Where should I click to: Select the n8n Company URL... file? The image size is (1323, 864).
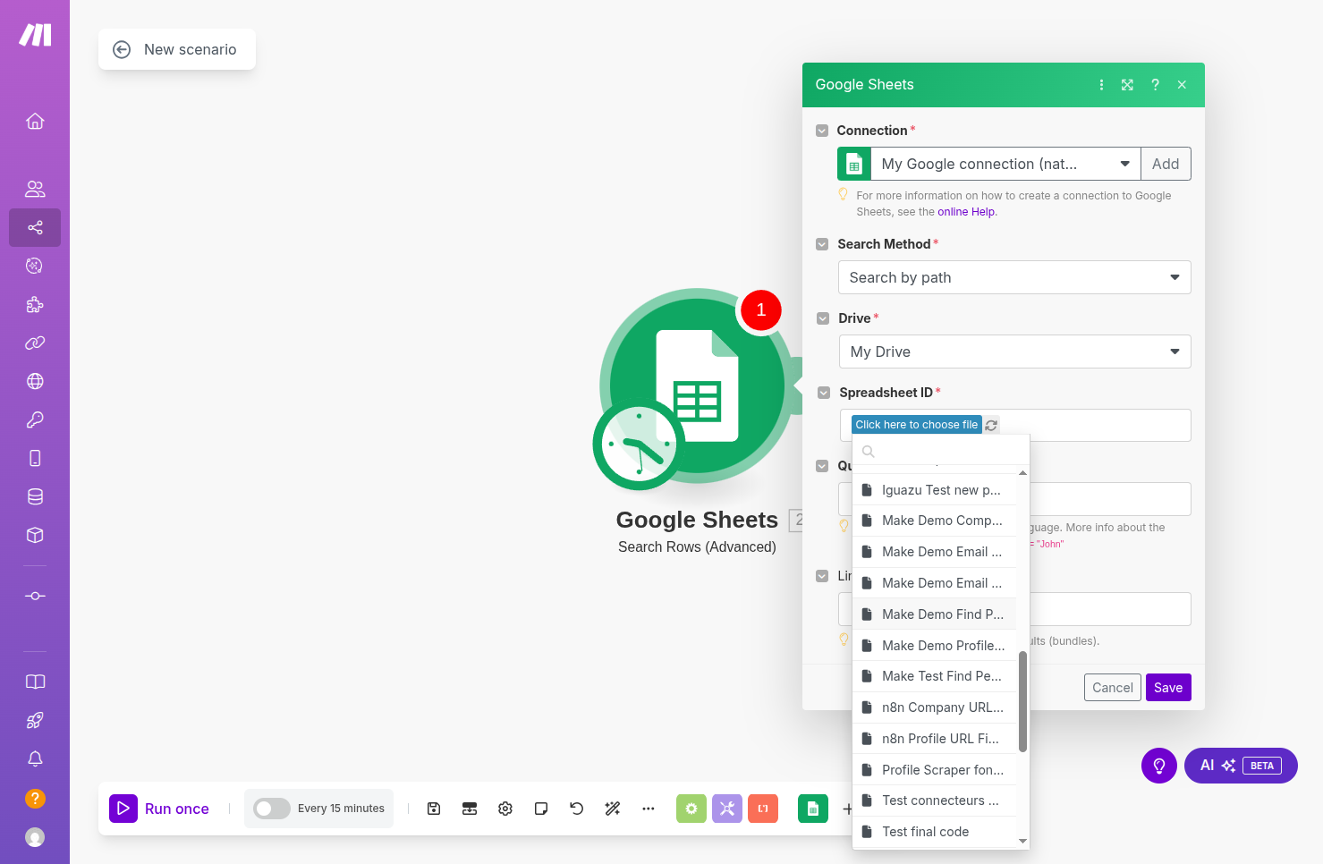[935, 707]
